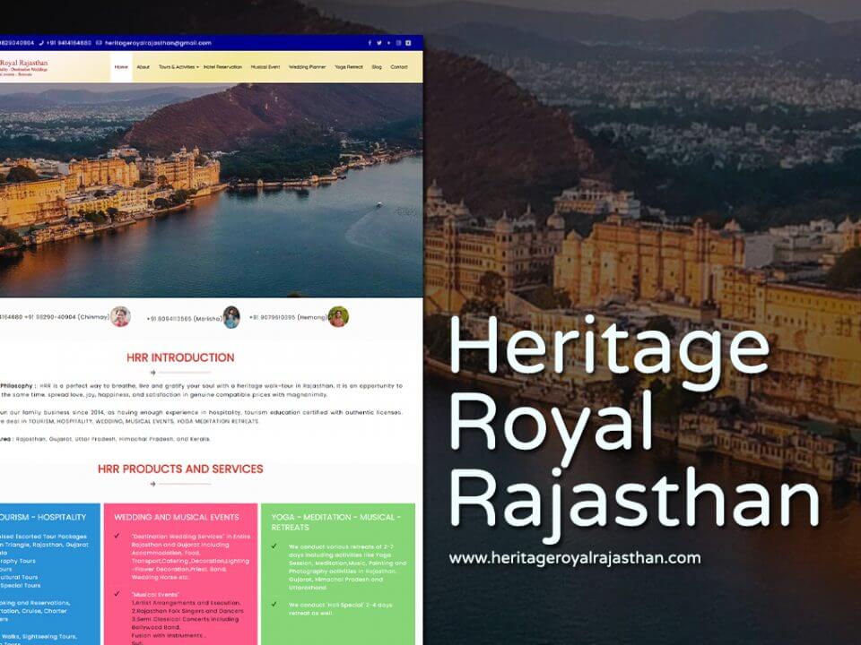
Task: Open the Musical Event menu item
Action: point(265,67)
